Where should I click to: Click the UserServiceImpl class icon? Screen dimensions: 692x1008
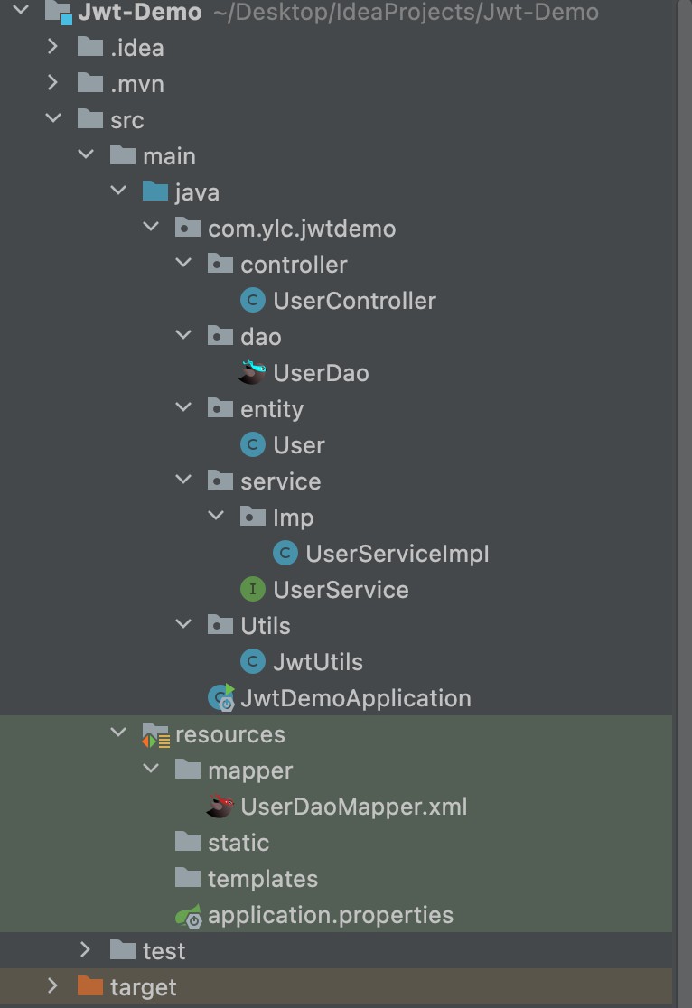[285, 554]
